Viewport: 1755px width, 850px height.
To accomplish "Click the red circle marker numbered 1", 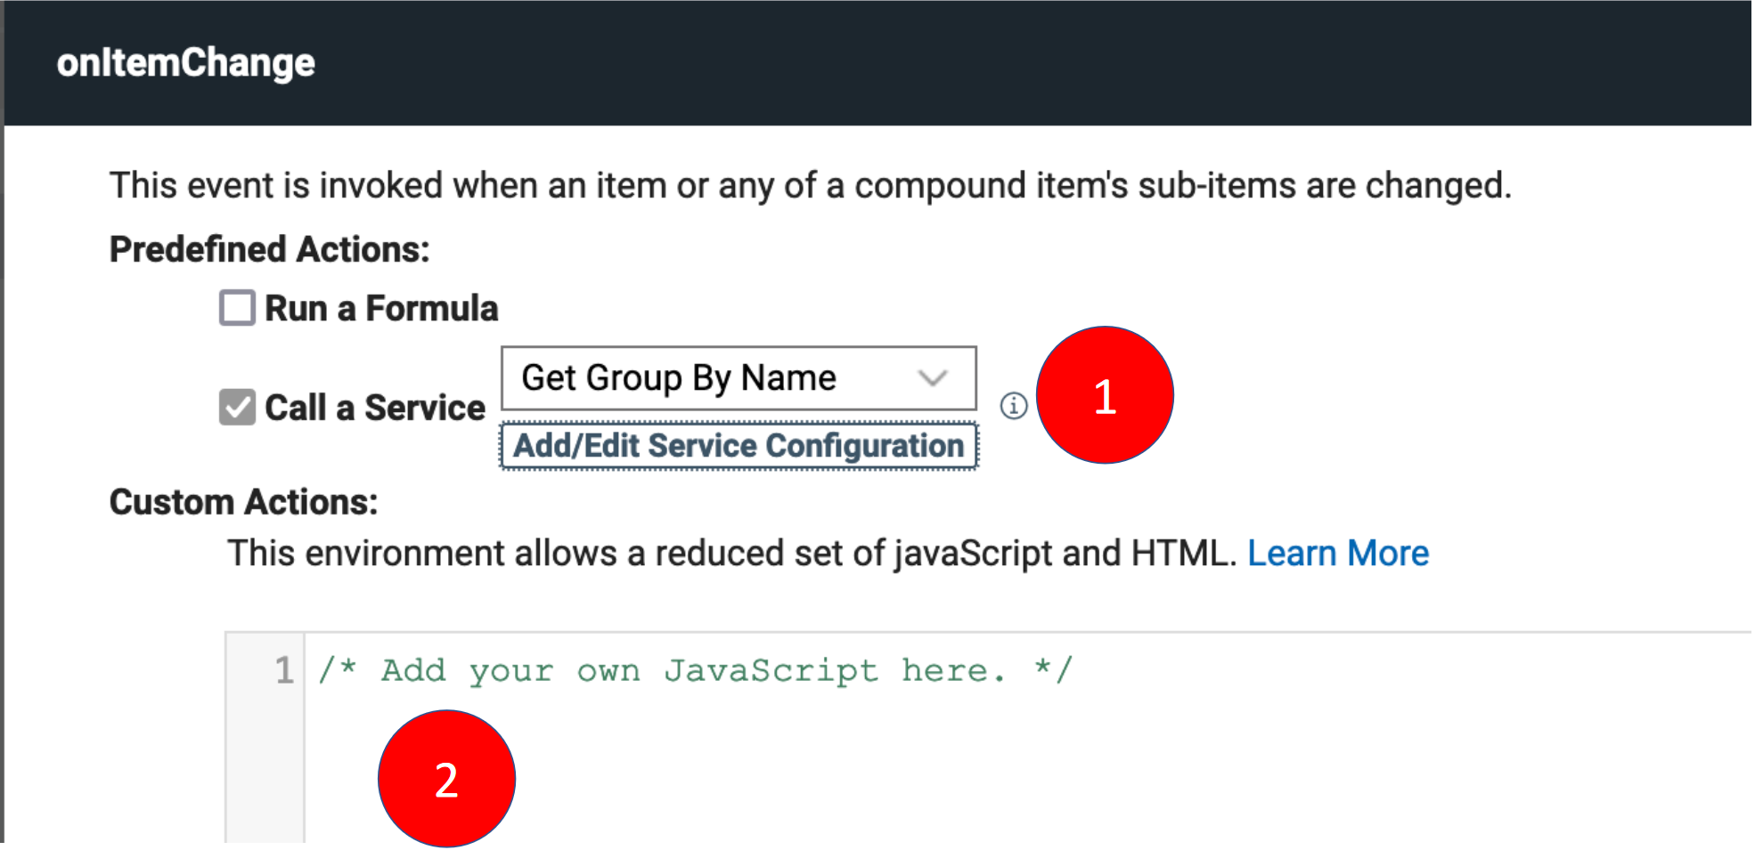I will tap(1105, 395).
